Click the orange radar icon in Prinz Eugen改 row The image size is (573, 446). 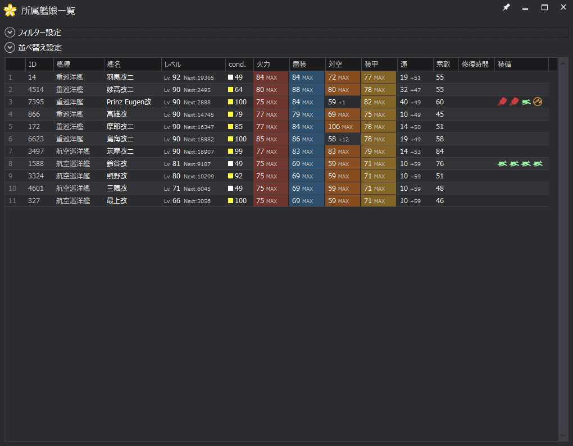pyautogui.click(x=538, y=102)
